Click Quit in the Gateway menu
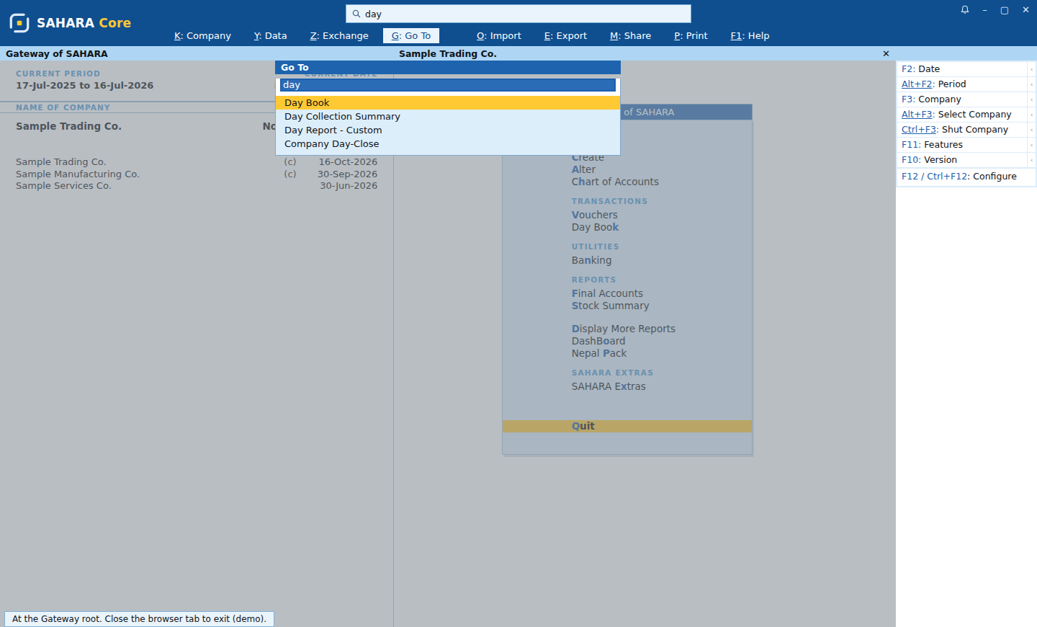The width and height of the screenshot is (1037, 627). [627, 426]
